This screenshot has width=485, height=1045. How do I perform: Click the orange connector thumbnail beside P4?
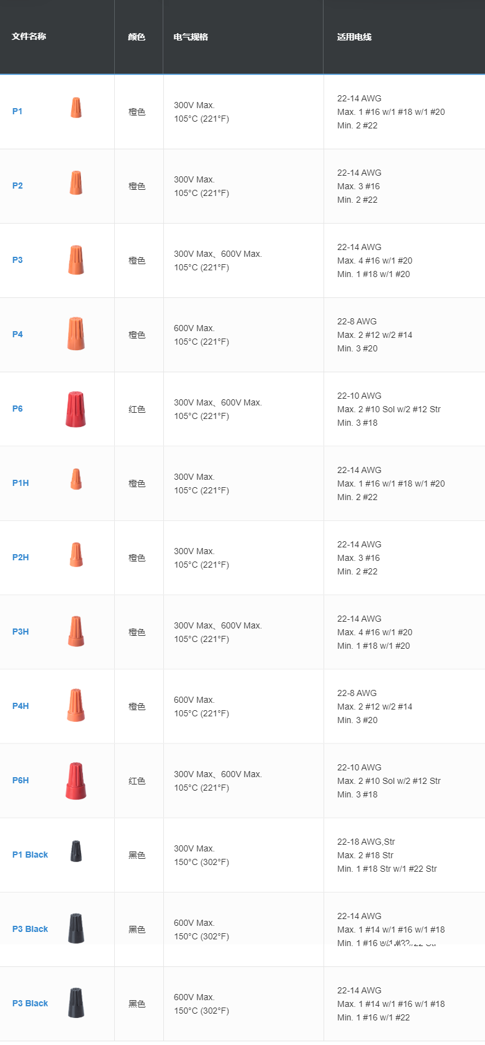tap(76, 334)
